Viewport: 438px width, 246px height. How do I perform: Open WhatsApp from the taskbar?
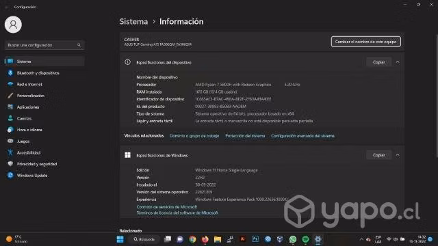click(x=293, y=239)
